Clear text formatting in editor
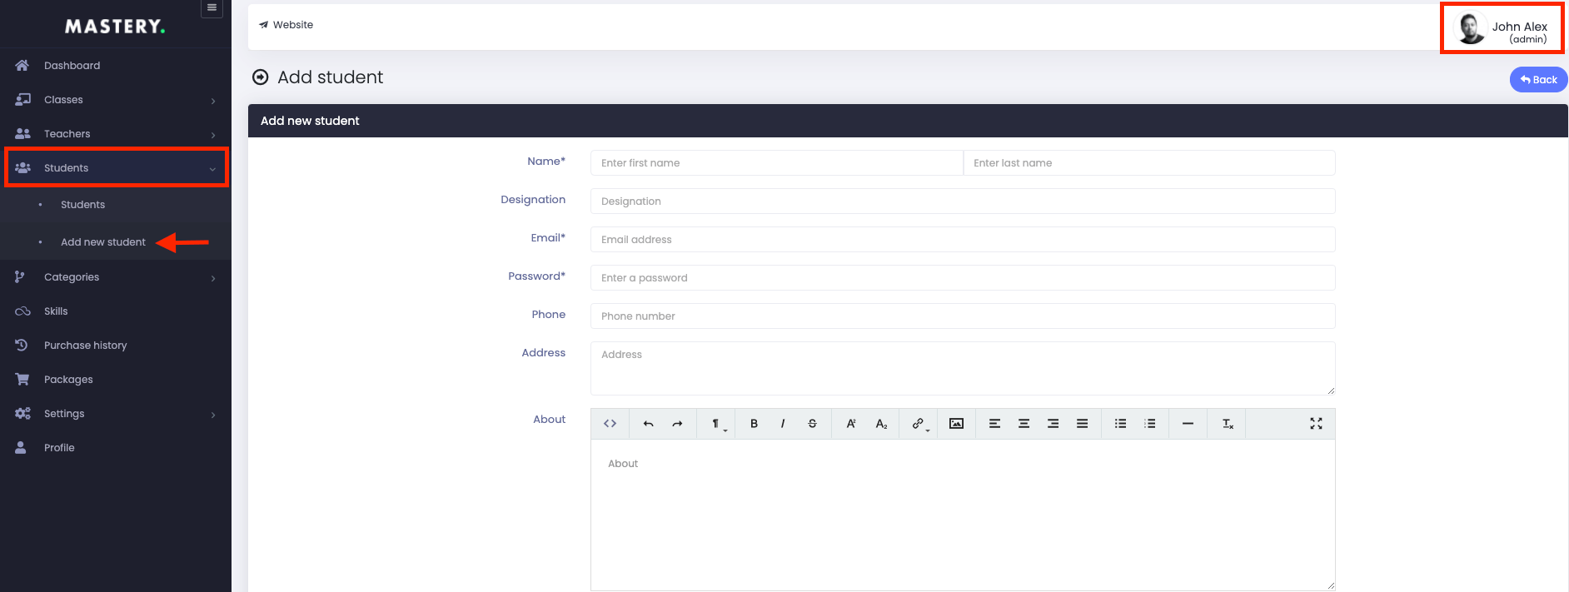The width and height of the screenshot is (1569, 592). tap(1228, 424)
